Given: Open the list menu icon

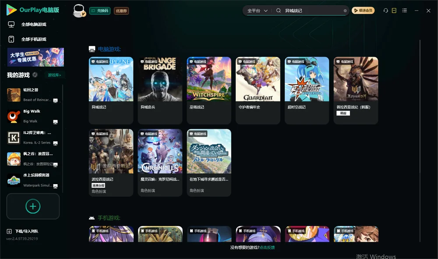Looking at the screenshot, I should (404, 10).
